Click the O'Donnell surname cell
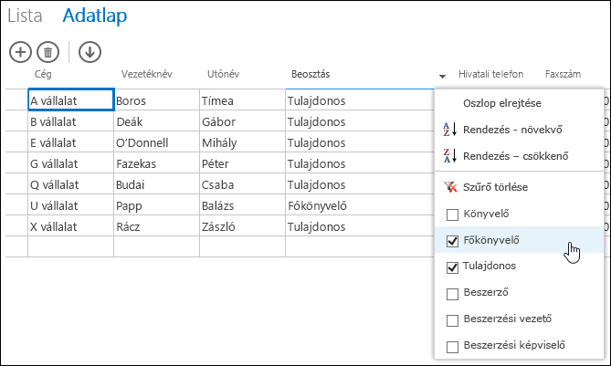Image resolution: width=611 pixels, height=366 pixels. point(157,141)
